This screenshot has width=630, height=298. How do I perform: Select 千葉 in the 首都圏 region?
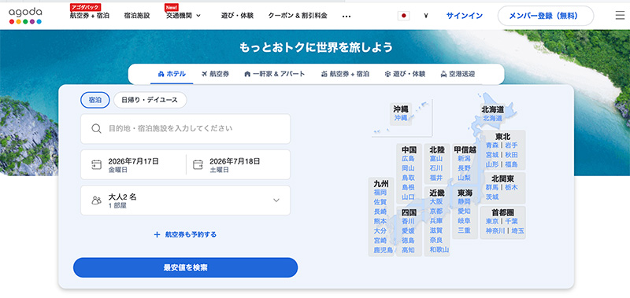511,221
